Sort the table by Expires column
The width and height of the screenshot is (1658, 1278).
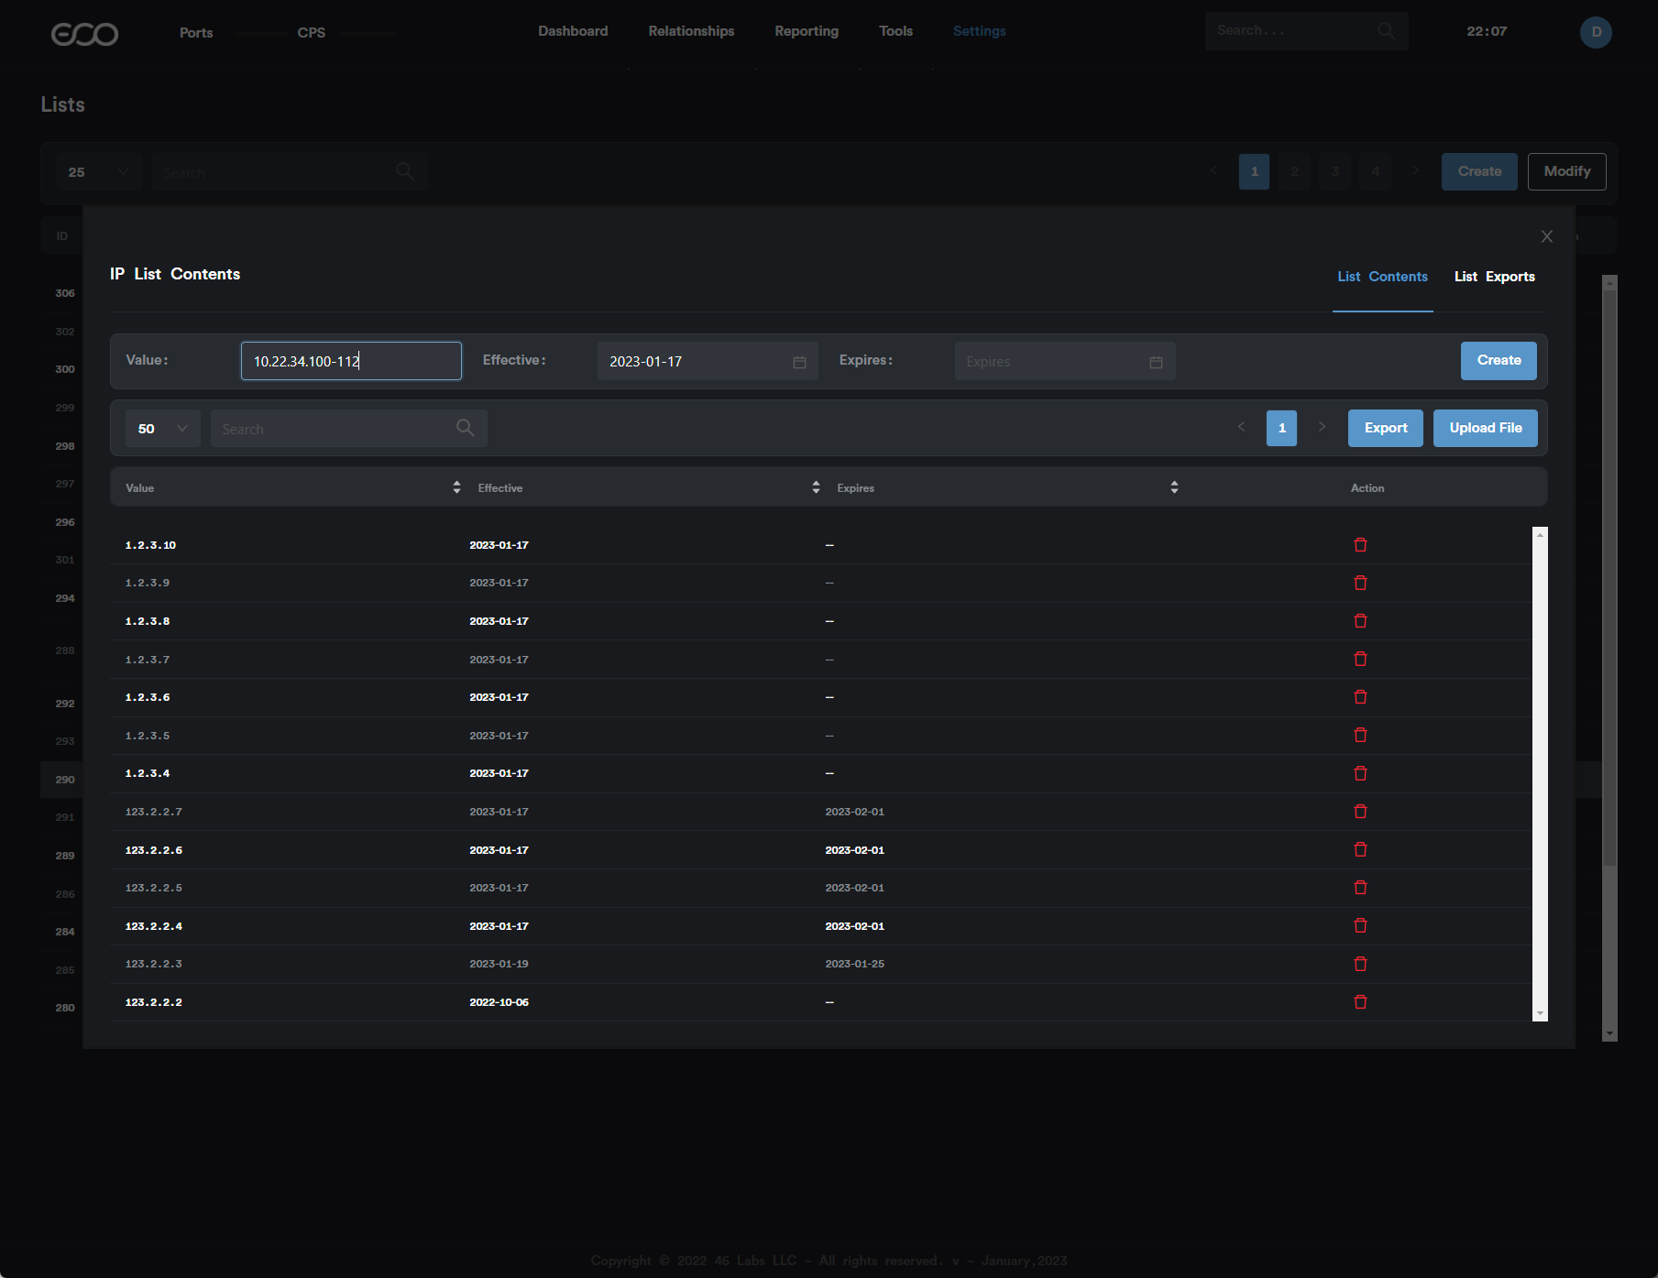[x=1174, y=487]
